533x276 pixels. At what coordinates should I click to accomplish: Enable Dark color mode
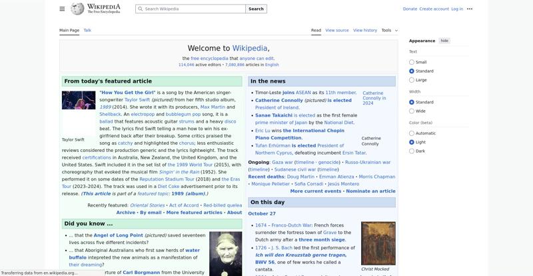pos(412,151)
